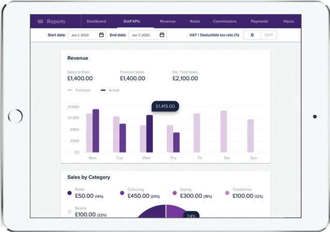
Task: Click Thursday's actual revenue bar
Action: pos(177,142)
